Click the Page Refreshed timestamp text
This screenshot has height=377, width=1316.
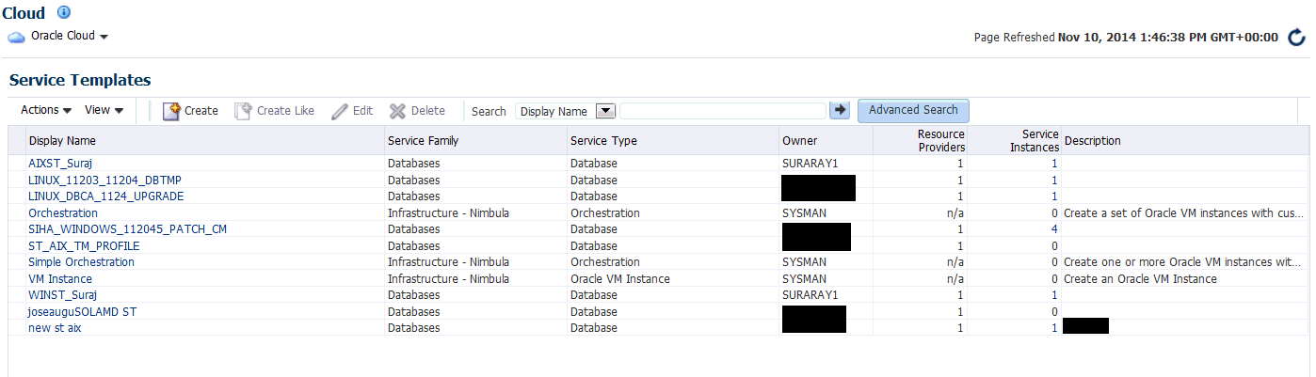pyautogui.click(x=1126, y=38)
